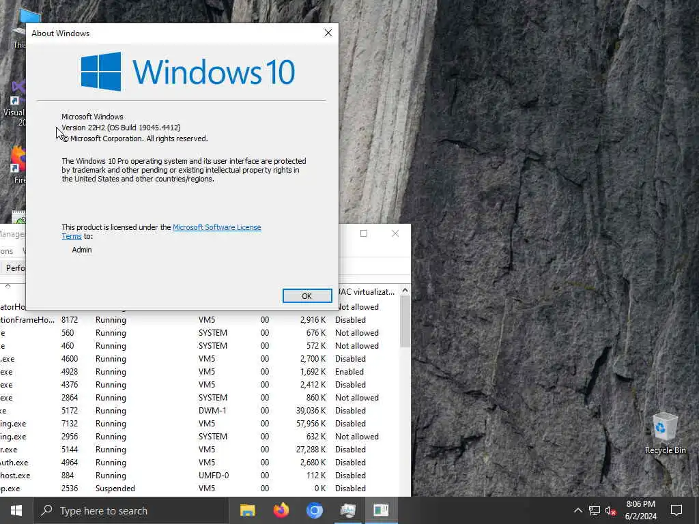This screenshot has height=524, width=699.
Task: Click the Task Manager vertical scrollbar thumb
Action: point(405,322)
